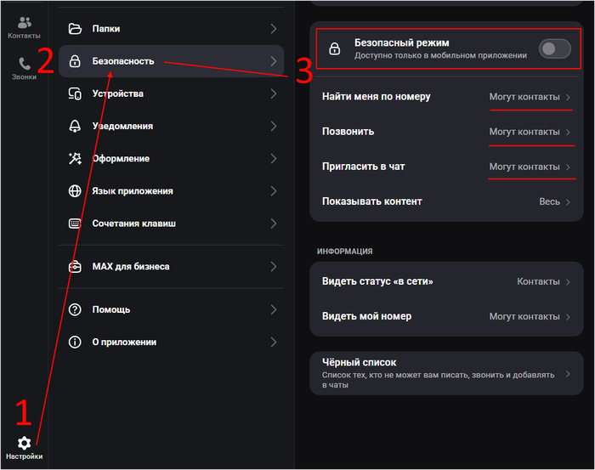The width and height of the screenshot is (595, 470).
Task: Open the Язык приложения settings section
Action: click(171, 191)
